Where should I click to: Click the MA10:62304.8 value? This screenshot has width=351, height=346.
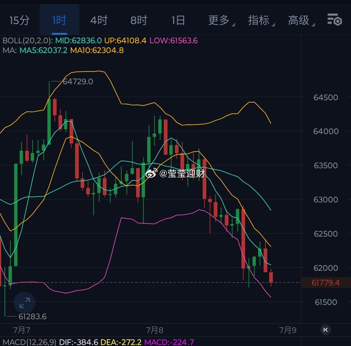[97, 50]
